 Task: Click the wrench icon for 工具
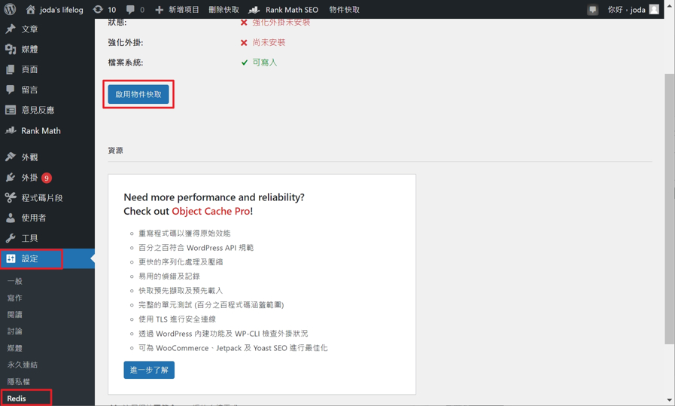tap(11, 238)
